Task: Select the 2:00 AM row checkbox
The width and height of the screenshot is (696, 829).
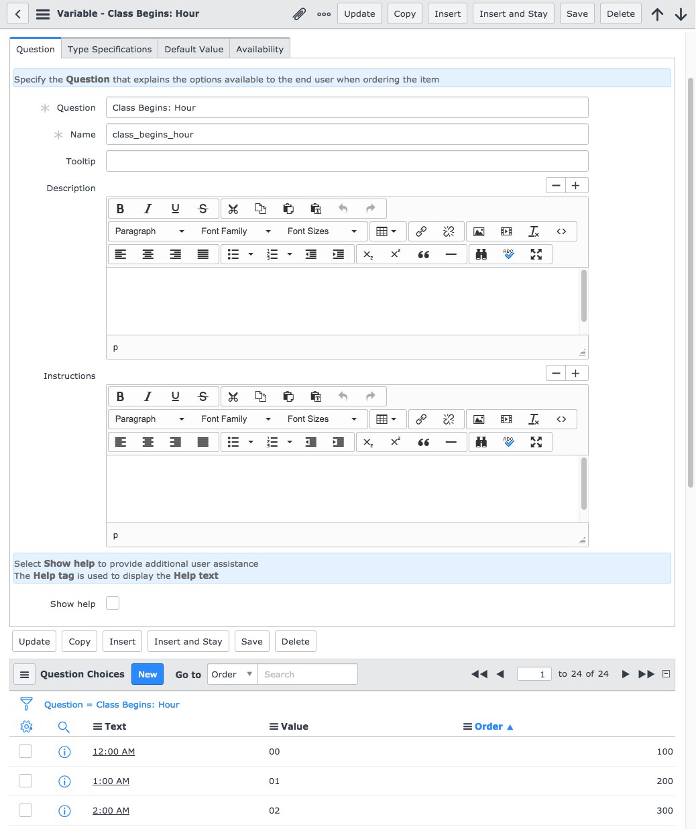Action: [25, 810]
